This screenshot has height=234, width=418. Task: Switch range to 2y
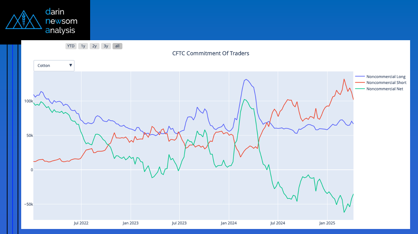click(94, 46)
